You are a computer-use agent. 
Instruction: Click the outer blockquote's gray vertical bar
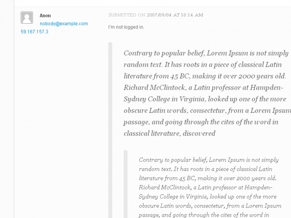(110, 130)
